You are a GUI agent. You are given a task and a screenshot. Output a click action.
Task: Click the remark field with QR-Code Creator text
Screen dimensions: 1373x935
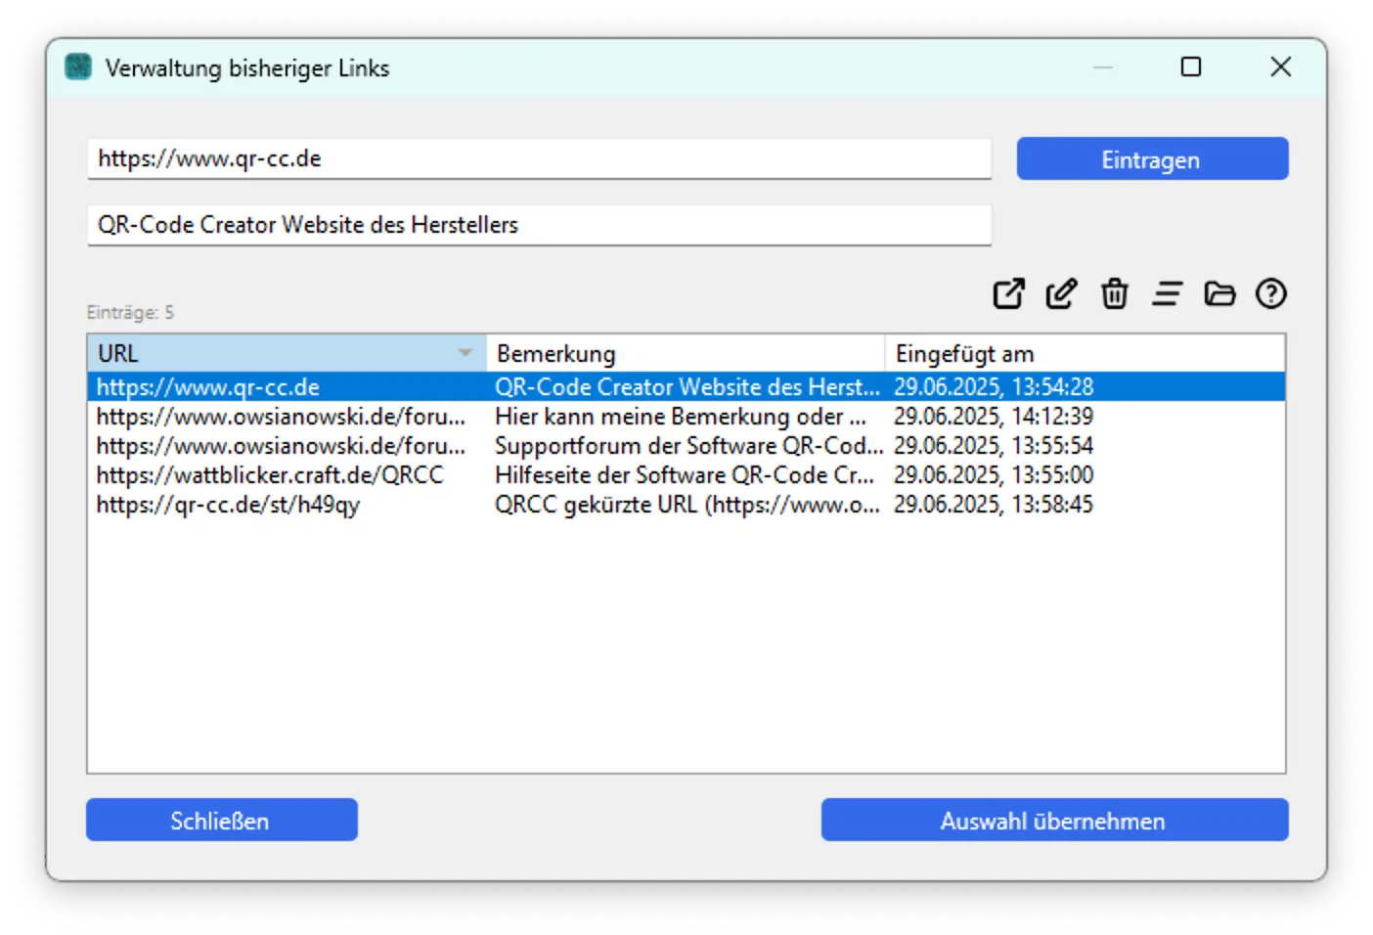click(539, 225)
